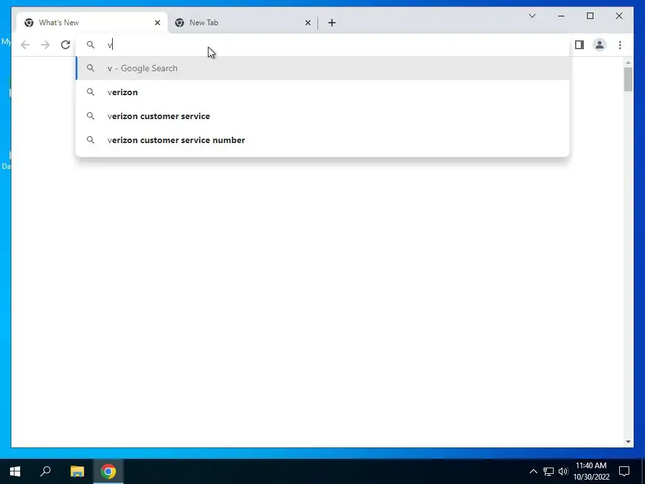
Task: Minimize the Chrome window
Action: coord(561,16)
